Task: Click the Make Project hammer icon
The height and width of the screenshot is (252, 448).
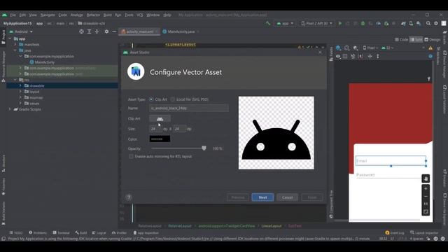Action: click(267, 23)
